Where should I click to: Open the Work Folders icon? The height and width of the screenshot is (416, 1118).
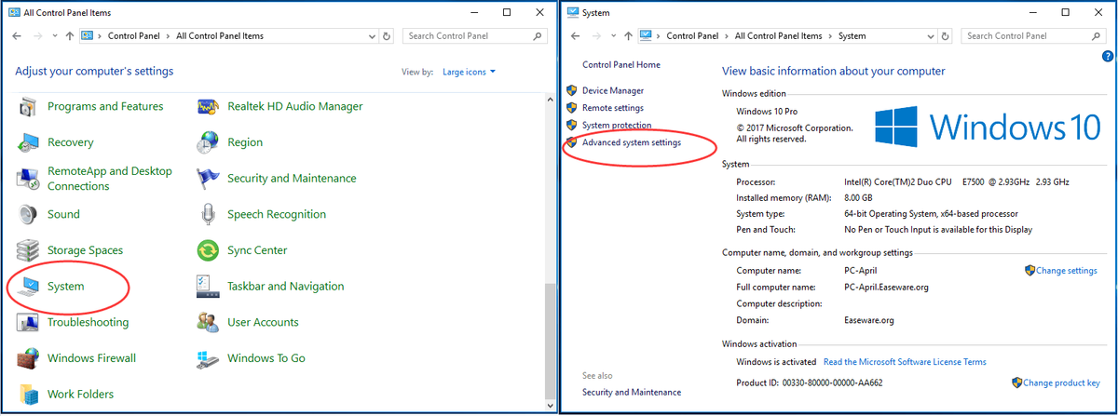[31, 394]
